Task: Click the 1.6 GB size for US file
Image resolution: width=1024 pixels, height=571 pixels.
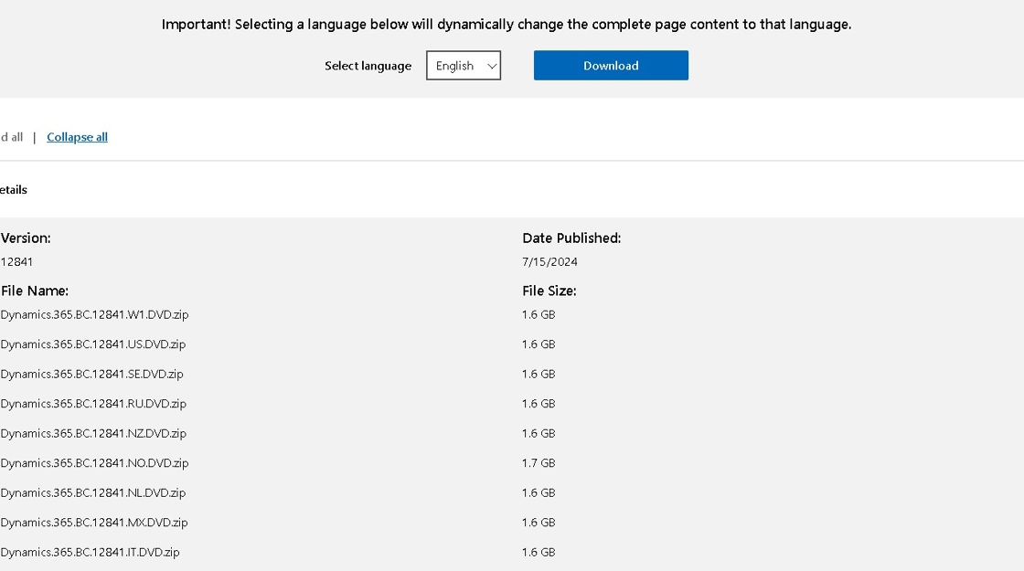Action: click(x=539, y=344)
